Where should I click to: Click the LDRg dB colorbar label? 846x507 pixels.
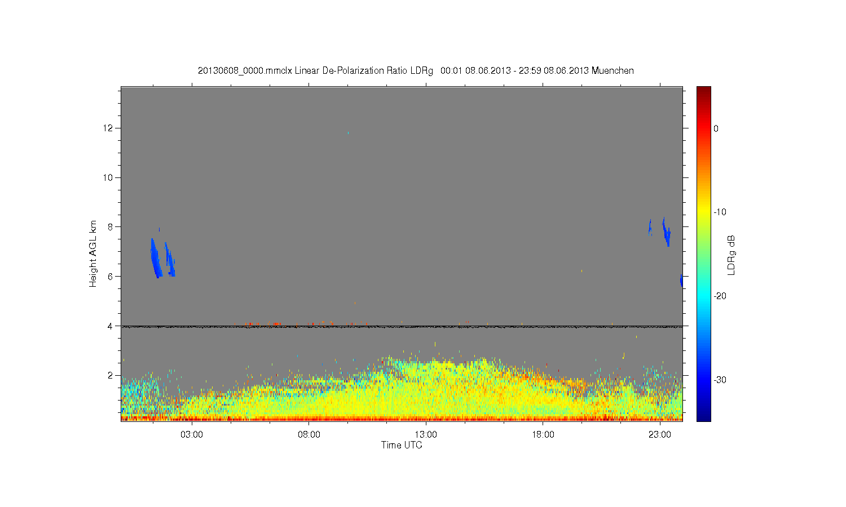pos(731,255)
